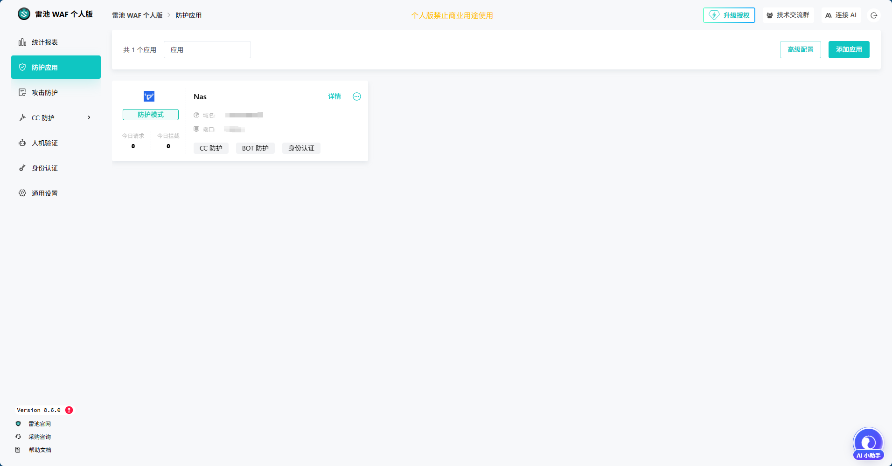Viewport: 892px width, 466px height.
Task: Click the SafeLine WAF logo icon
Action: (24, 14)
